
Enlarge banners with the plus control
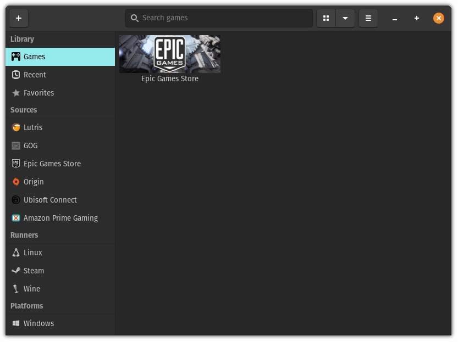417,18
